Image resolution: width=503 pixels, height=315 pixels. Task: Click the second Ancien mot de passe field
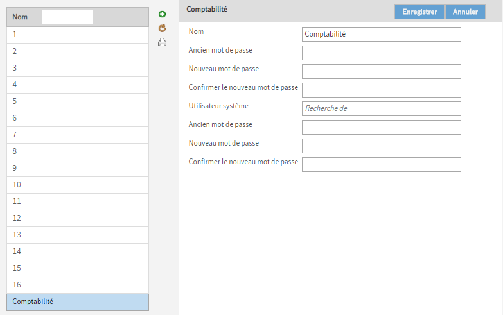tap(382, 127)
